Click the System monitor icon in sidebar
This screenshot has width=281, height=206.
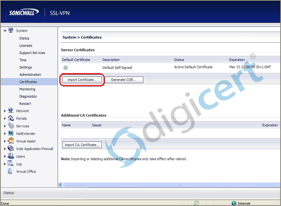[11, 30]
